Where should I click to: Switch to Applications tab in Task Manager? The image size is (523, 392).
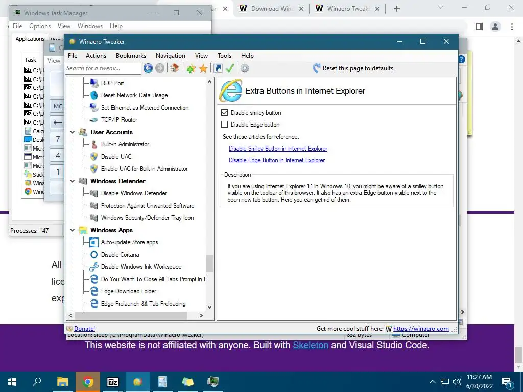30,39
